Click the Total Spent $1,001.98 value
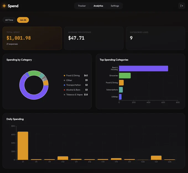This screenshot has height=173, width=188. [19, 38]
